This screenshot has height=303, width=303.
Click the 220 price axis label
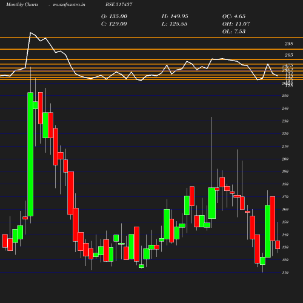pyautogui.click(x=285, y=134)
